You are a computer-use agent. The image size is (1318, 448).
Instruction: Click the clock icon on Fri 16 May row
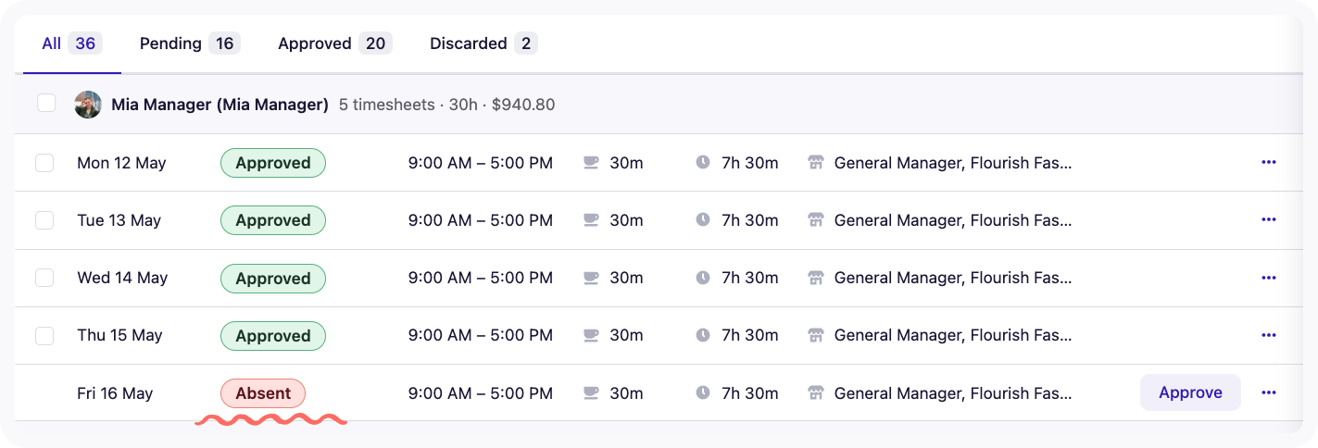coord(703,393)
